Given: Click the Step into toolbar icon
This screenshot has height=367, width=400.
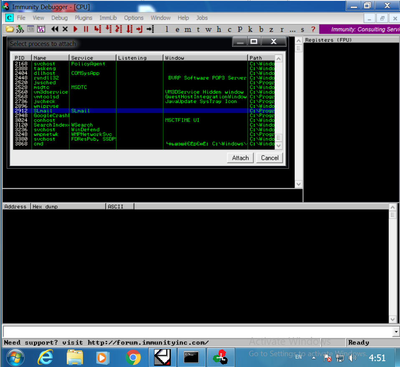Looking at the screenshot, I should tap(97, 29).
